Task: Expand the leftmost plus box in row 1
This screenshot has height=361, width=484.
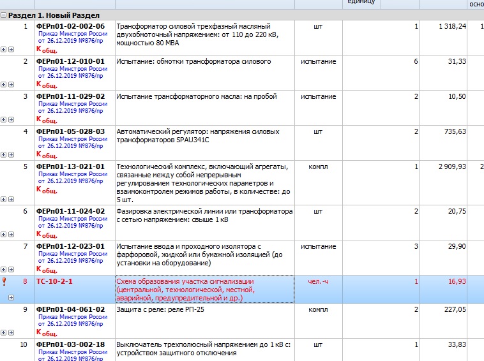Action: click(x=3, y=49)
